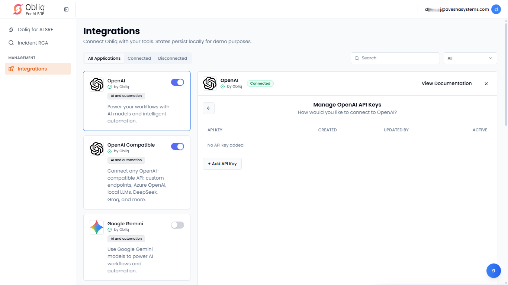Click the OpenAI logo in detail header
508x285 pixels.
(x=210, y=83)
